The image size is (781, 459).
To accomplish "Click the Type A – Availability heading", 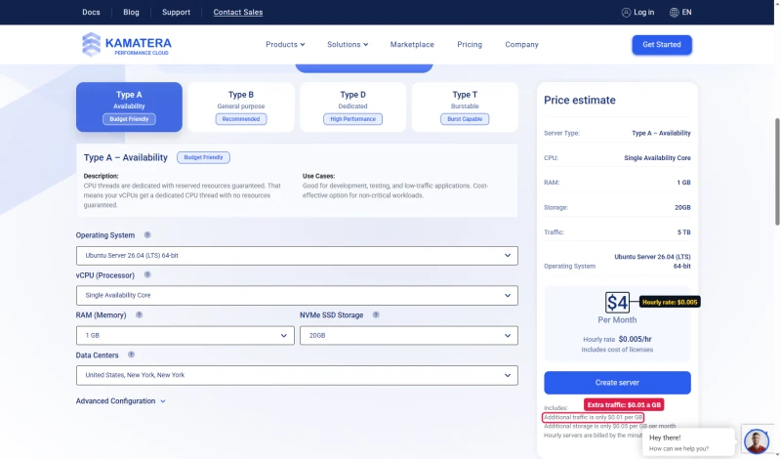I will pyautogui.click(x=126, y=157).
